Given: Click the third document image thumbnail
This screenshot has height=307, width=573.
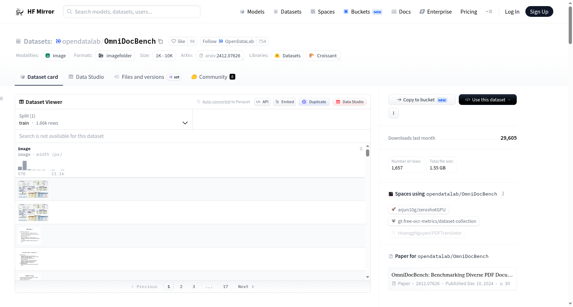Looking at the screenshot, I should (29, 236).
